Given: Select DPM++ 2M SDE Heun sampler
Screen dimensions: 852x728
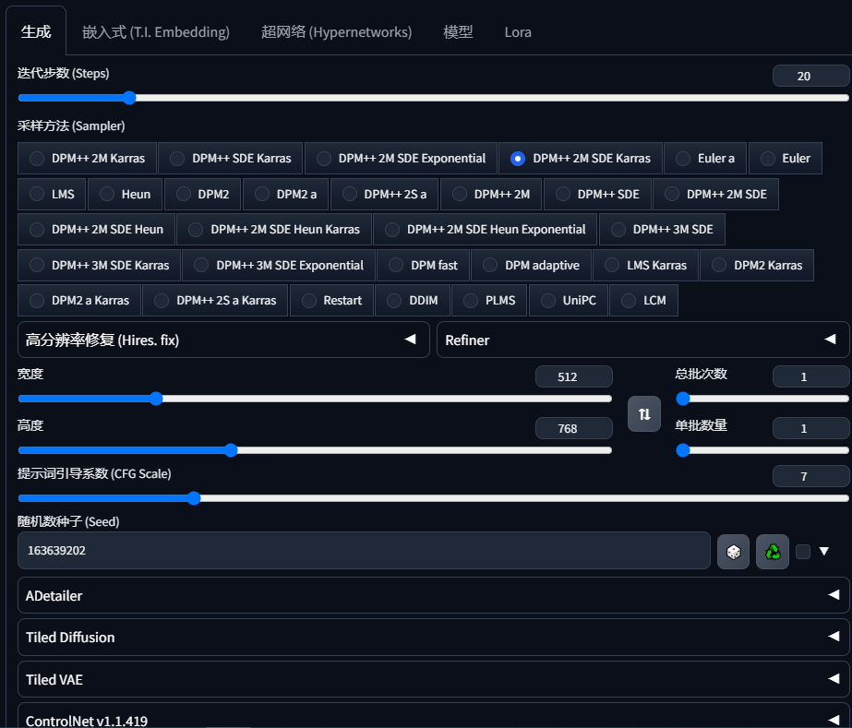Looking at the screenshot, I should pos(96,229).
